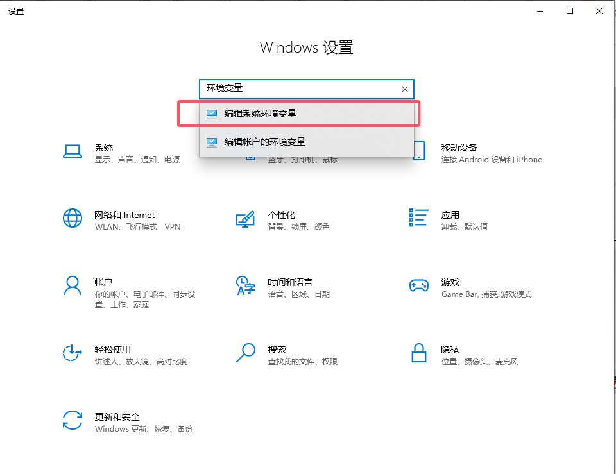The height and width of the screenshot is (474, 616).
Task: Maximize the 设置 window
Action: point(570,11)
